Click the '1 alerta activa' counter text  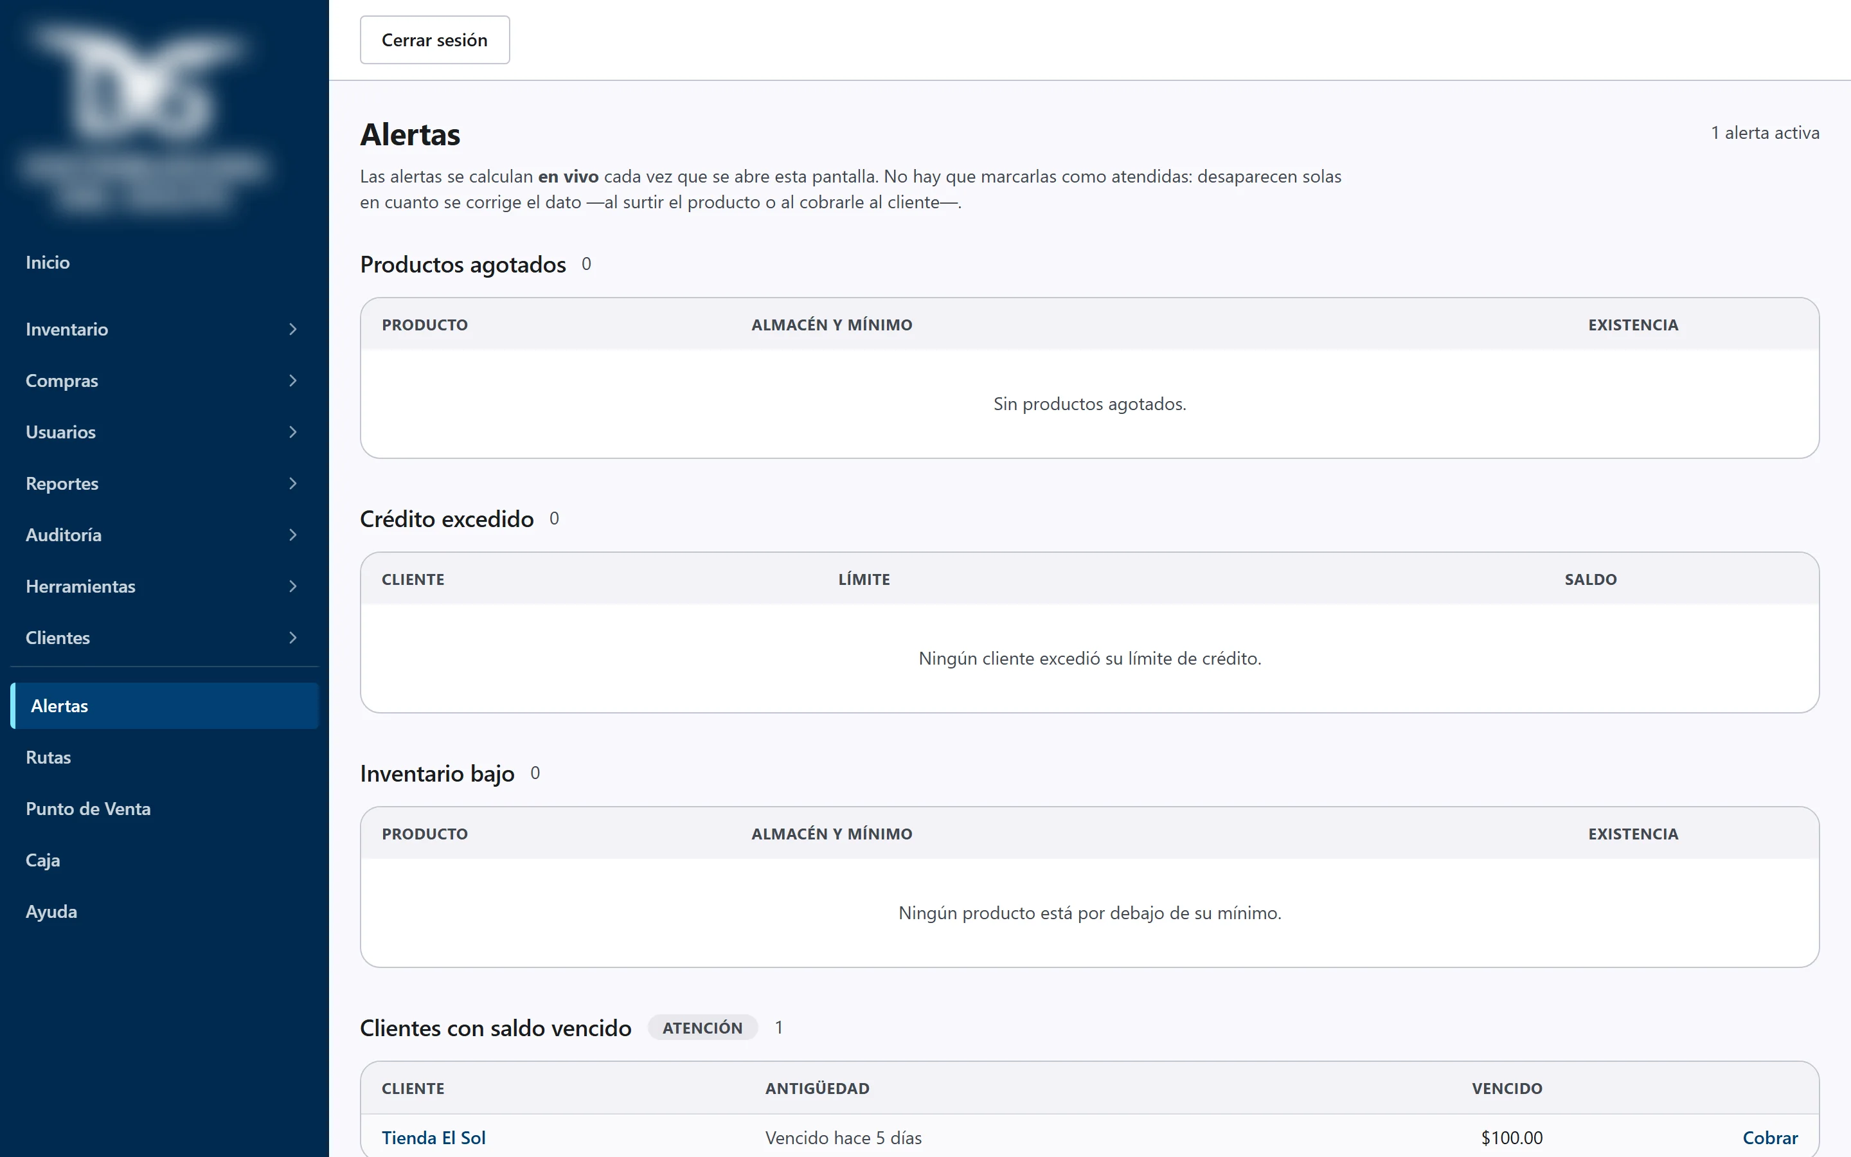pos(1766,132)
